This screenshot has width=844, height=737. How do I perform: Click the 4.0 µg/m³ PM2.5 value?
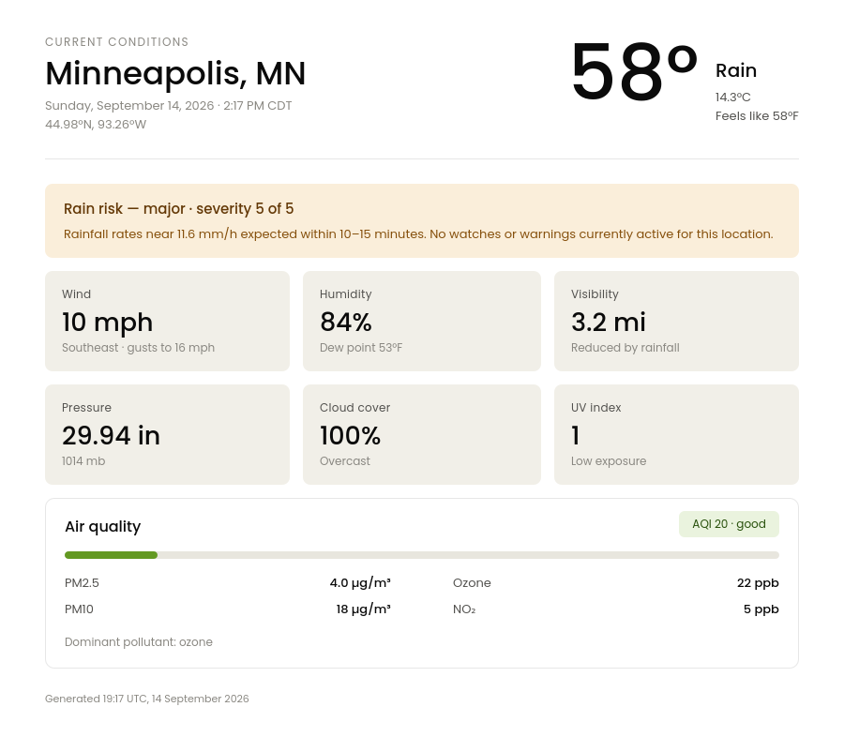(360, 583)
